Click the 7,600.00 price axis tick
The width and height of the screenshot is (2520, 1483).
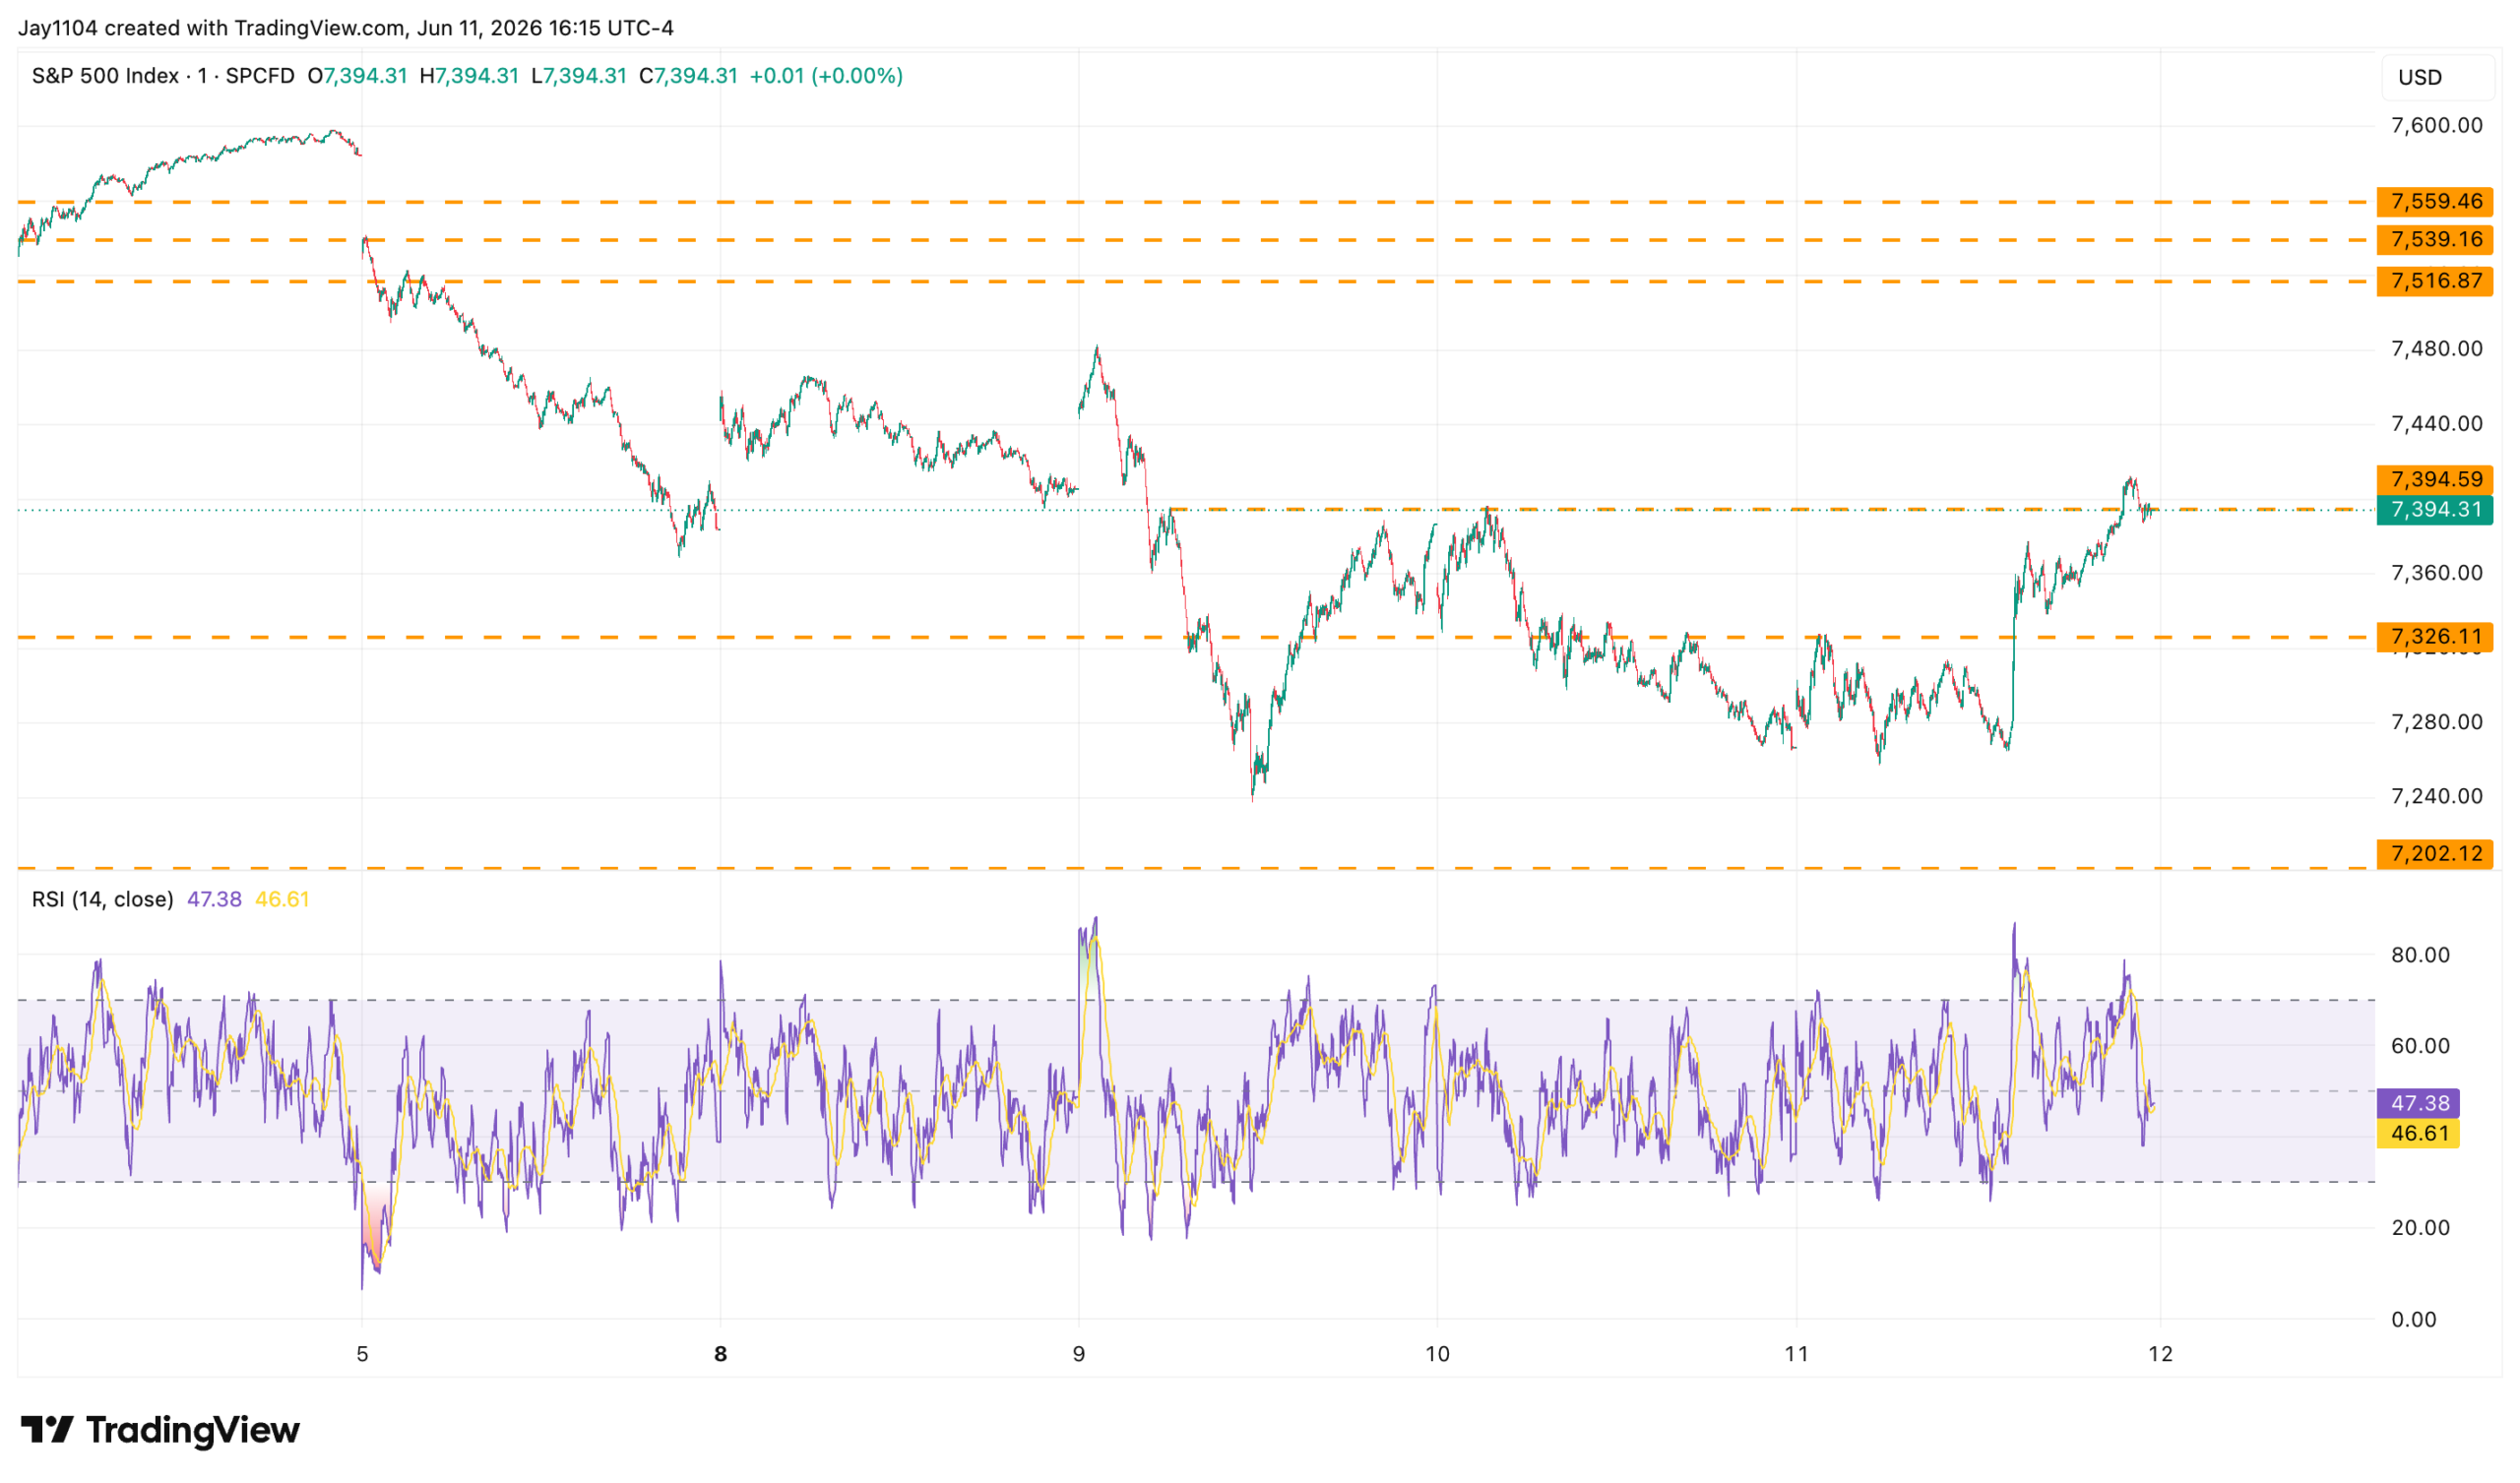point(2436,126)
